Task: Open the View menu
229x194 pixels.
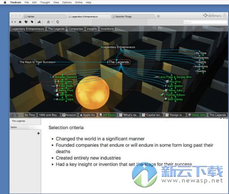Action: [x=56, y=2]
